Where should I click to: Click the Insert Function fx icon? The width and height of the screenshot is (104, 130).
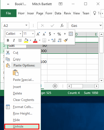pos(62,26)
